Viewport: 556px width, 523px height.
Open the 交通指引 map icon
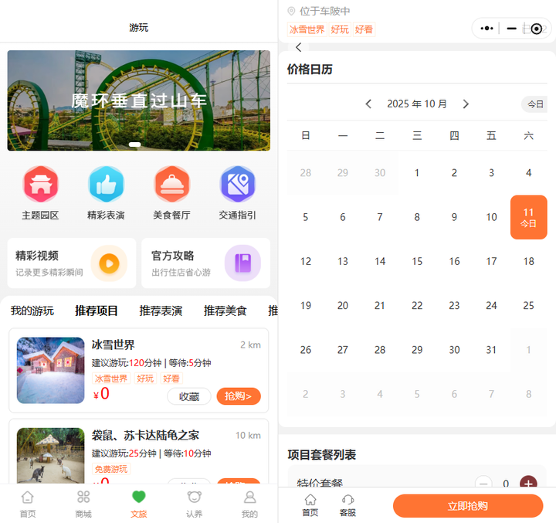coord(237,185)
